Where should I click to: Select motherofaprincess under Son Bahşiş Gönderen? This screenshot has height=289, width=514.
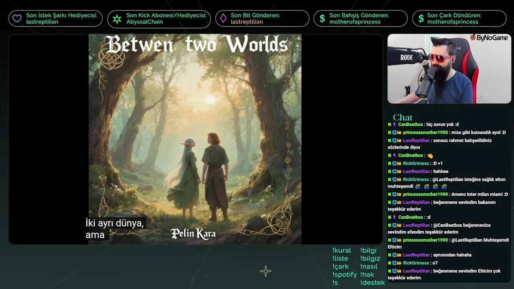click(x=355, y=22)
